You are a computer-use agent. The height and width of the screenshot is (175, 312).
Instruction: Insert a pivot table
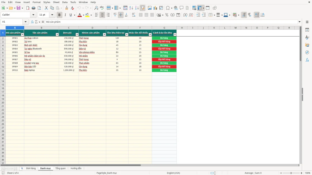coord(161,8)
